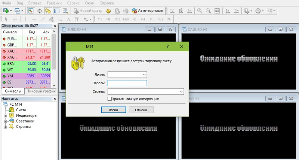Click the Auto-trading toolbar button
The height and width of the screenshot is (160, 299).
(x=147, y=11)
